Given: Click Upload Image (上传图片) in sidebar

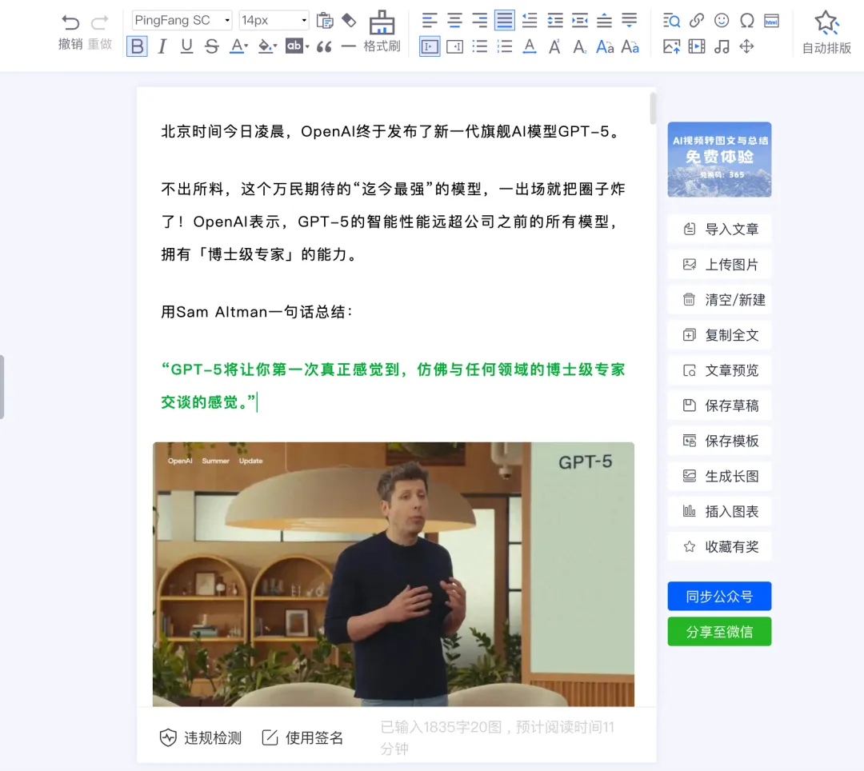Looking at the screenshot, I should [720, 265].
